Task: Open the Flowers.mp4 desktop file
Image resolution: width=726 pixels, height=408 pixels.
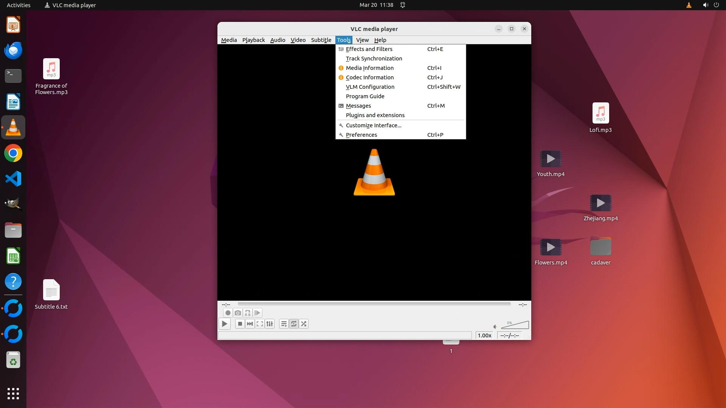Action: 551,247
